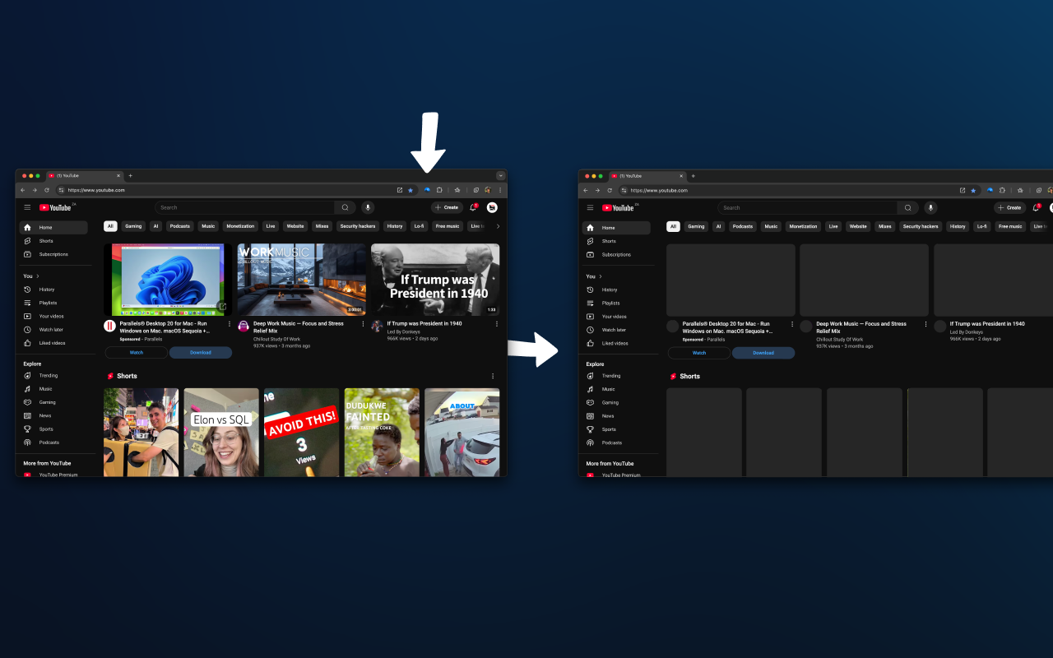The height and width of the screenshot is (658, 1053).
Task: Reload the page in the left browser window
Action: coord(46,190)
